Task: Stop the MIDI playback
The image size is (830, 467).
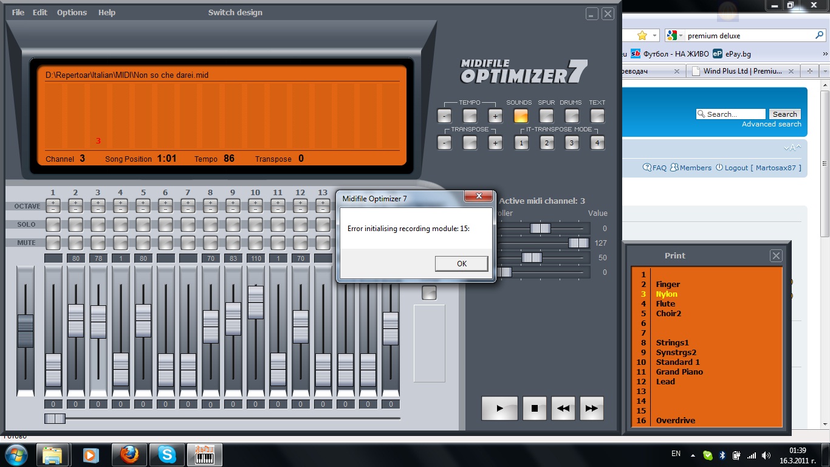Action: coord(535,409)
